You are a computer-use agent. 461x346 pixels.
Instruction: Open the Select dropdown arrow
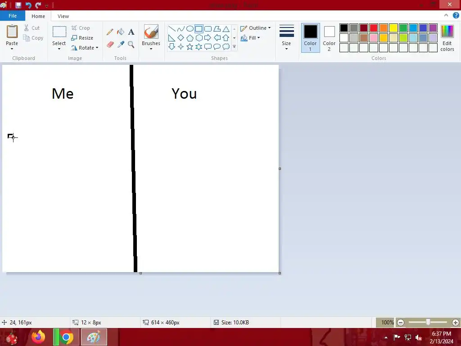coord(59,49)
